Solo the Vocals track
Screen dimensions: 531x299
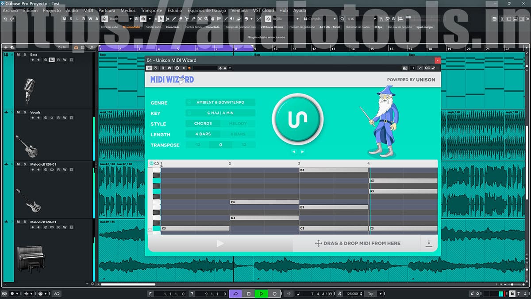click(x=25, y=113)
